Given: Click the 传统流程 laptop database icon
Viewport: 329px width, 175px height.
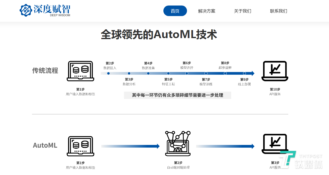Looking at the screenshot, I should point(80,71).
